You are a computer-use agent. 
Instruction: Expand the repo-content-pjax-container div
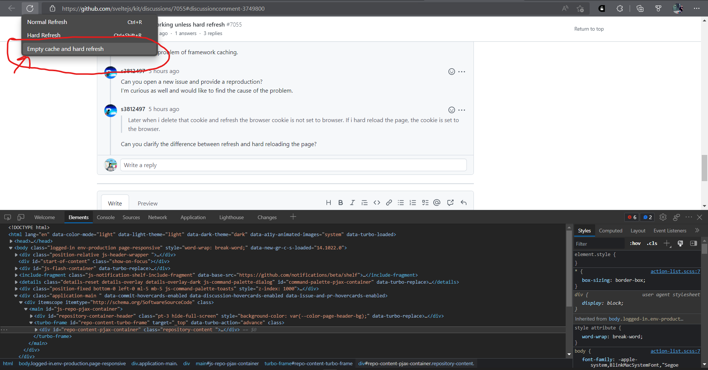36,330
